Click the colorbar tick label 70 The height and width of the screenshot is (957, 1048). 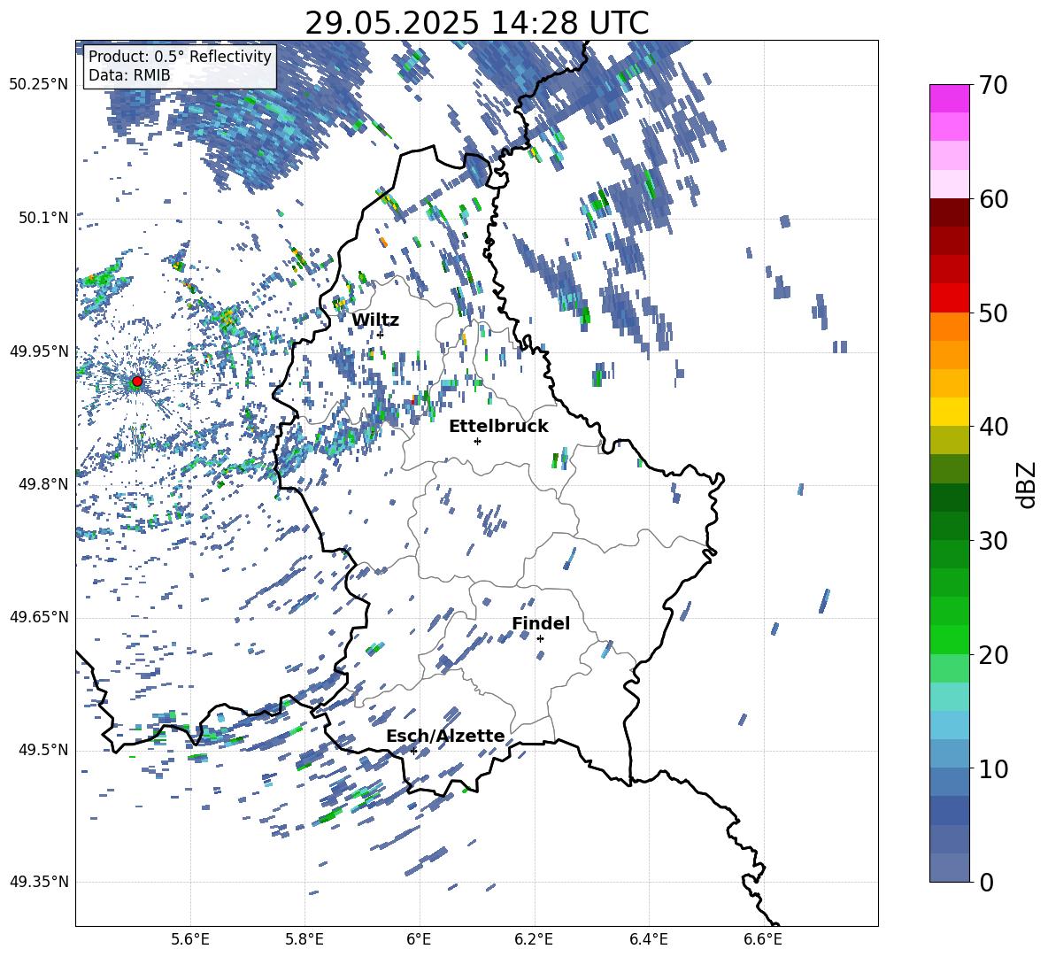pos(992,86)
